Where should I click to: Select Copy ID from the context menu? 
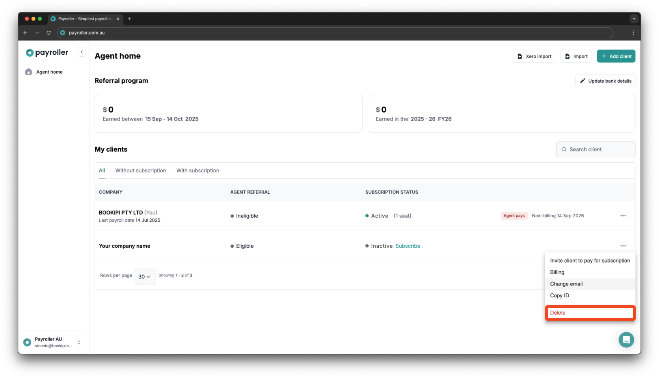(590, 295)
